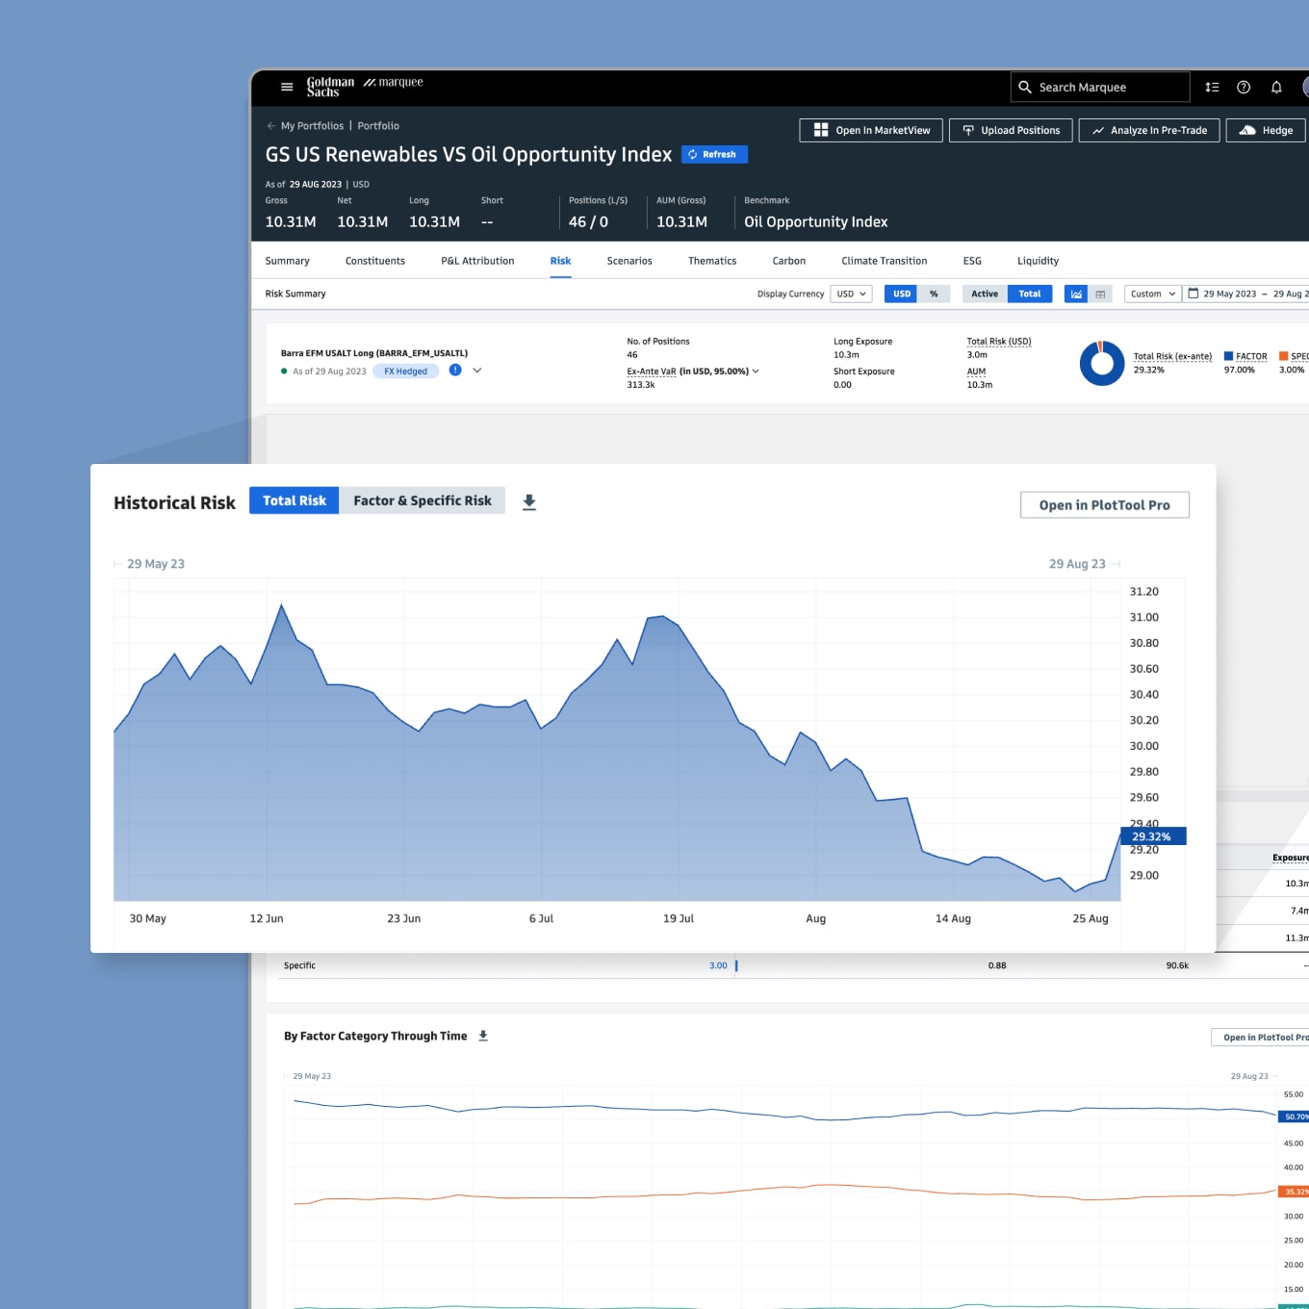Click the Goldman Sachs Marquee logo
Viewport: 1309px width, 1309px height.
tap(365, 87)
